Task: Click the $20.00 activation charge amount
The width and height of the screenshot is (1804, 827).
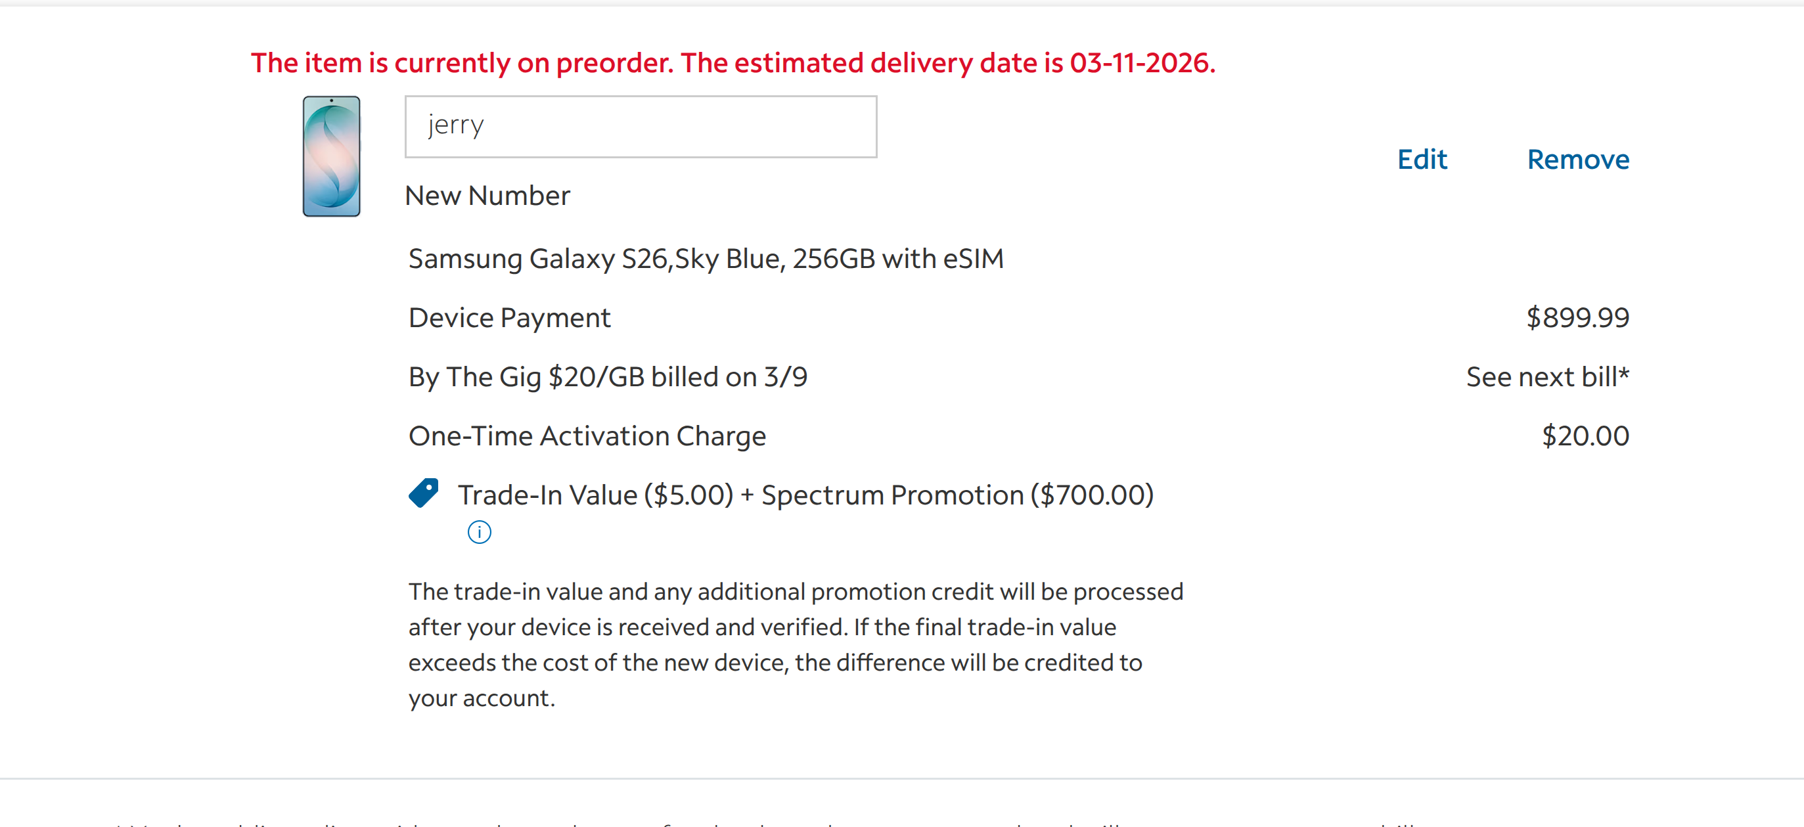Action: click(1585, 436)
